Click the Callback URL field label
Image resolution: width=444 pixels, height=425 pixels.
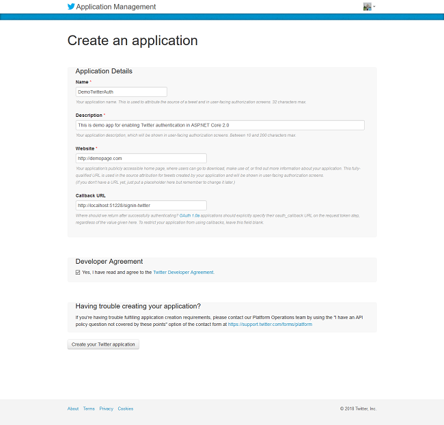[90, 196]
